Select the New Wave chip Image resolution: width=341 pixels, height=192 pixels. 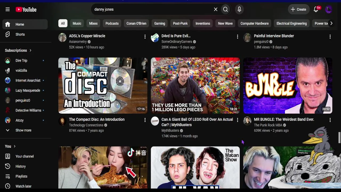[225, 23]
